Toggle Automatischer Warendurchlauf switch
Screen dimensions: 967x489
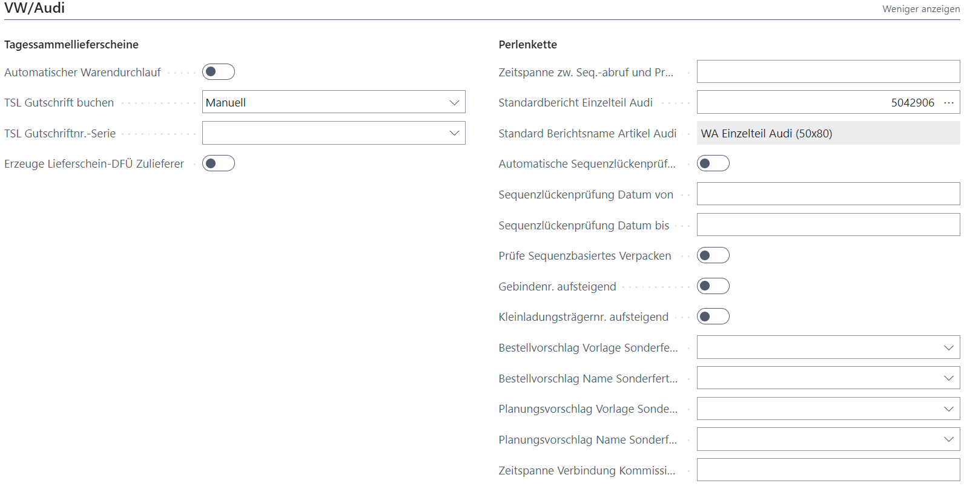pos(218,72)
